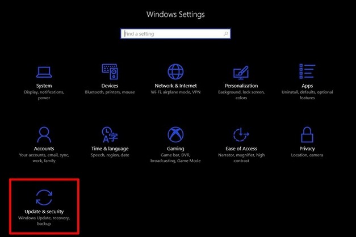Click 'Uninstall, defaults, optional features' description
The image size is (356, 237).
point(307,95)
